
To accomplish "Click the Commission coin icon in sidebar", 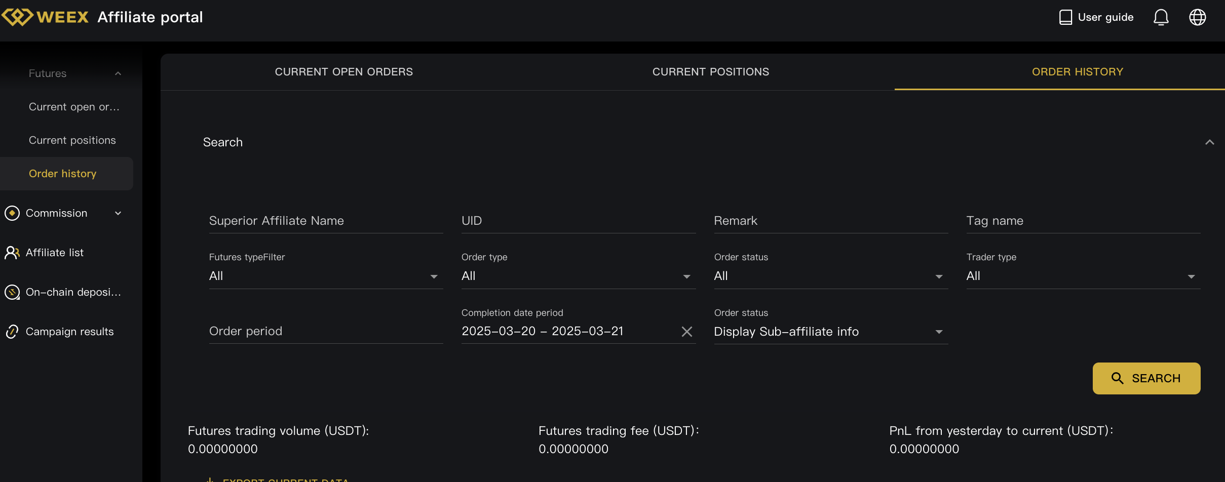I will click(x=12, y=213).
